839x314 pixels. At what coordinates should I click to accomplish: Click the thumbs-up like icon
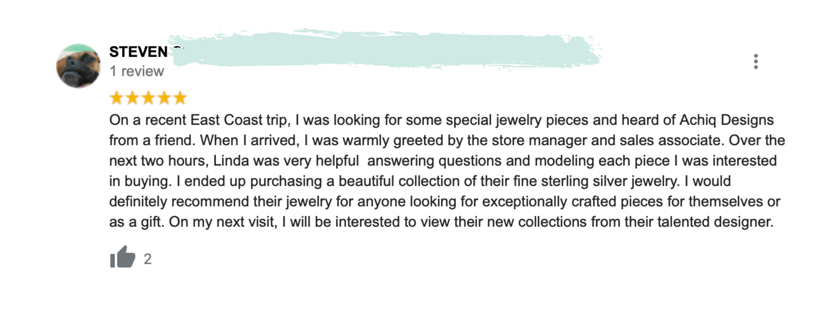pos(122,257)
